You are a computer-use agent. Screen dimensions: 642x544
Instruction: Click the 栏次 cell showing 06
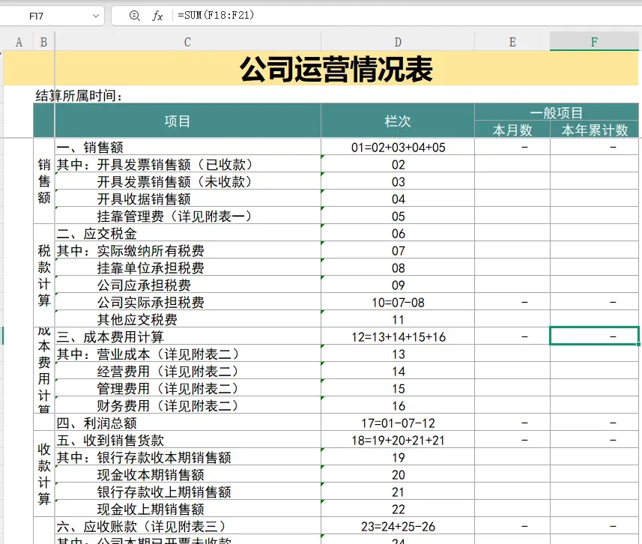(398, 233)
